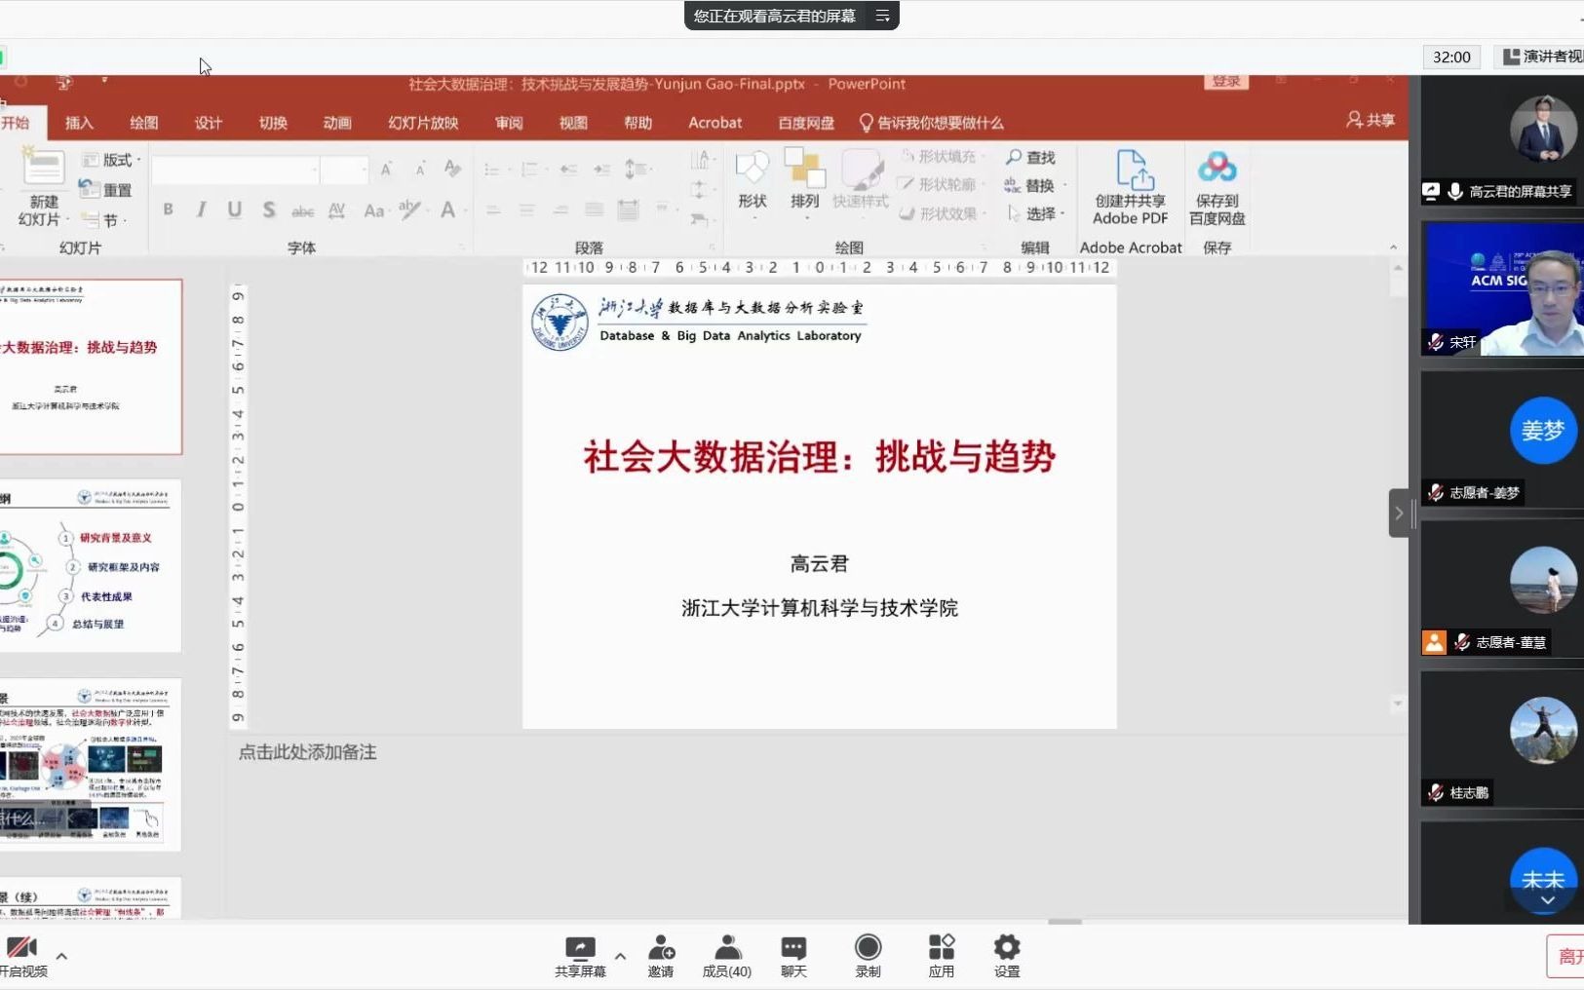The width and height of the screenshot is (1584, 990).
Task: Expand share screen options arrow
Action: 620,956
